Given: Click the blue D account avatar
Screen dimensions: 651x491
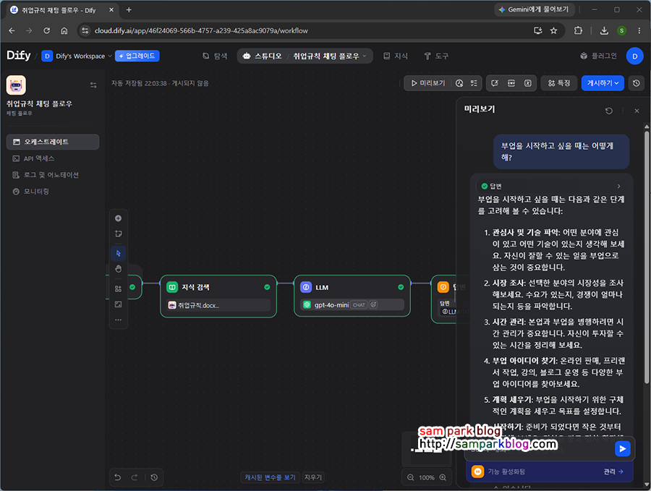Looking at the screenshot, I should (634, 56).
